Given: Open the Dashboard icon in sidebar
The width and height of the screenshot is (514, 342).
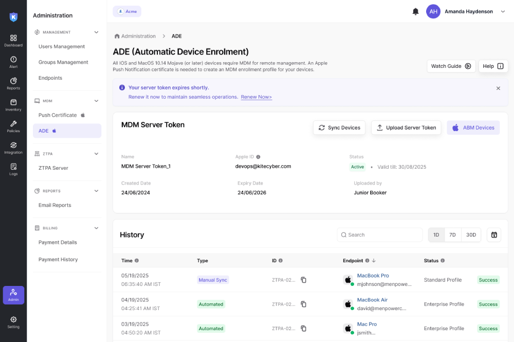Looking at the screenshot, I should coord(13,41).
